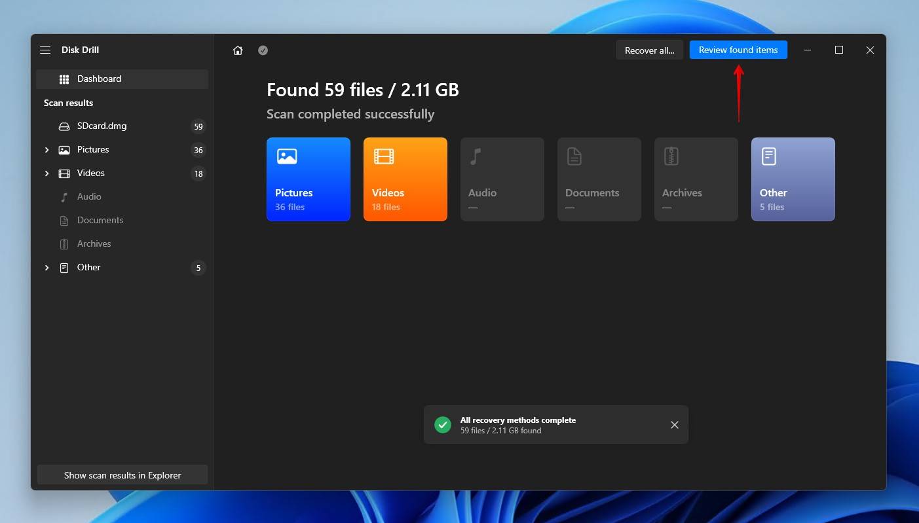Select Pictures label in sidebar
This screenshot has height=523, width=919.
click(93, 150)
